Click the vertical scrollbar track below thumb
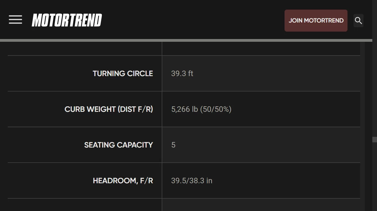This screenshot has width=377, height=211. [375, 177]
